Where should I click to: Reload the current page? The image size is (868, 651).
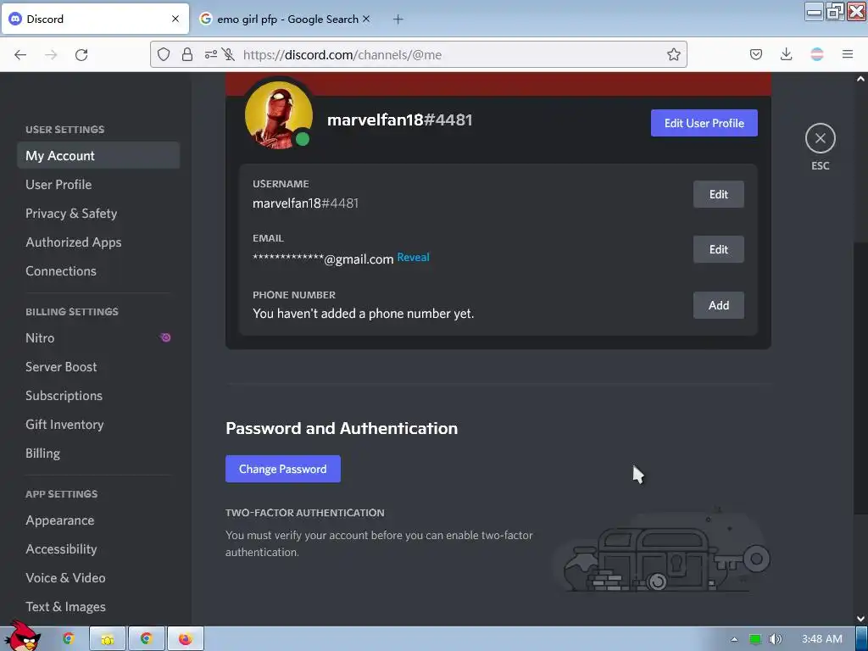click(x=81, y=54)
